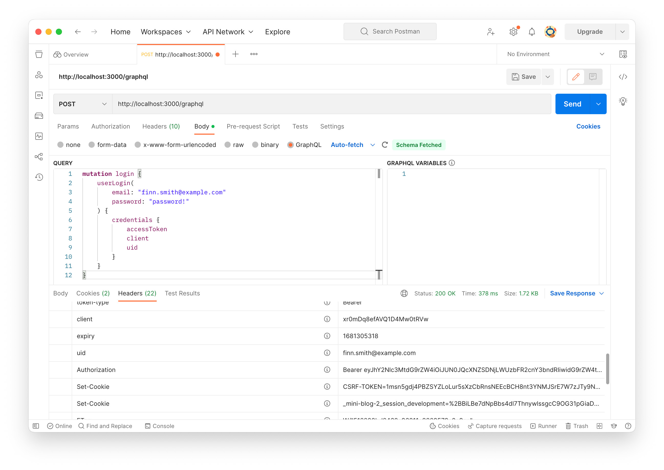This screenshot has height=470, width=664.
Task: Open the Monitors sidebar icon
Action: point(39,136)
